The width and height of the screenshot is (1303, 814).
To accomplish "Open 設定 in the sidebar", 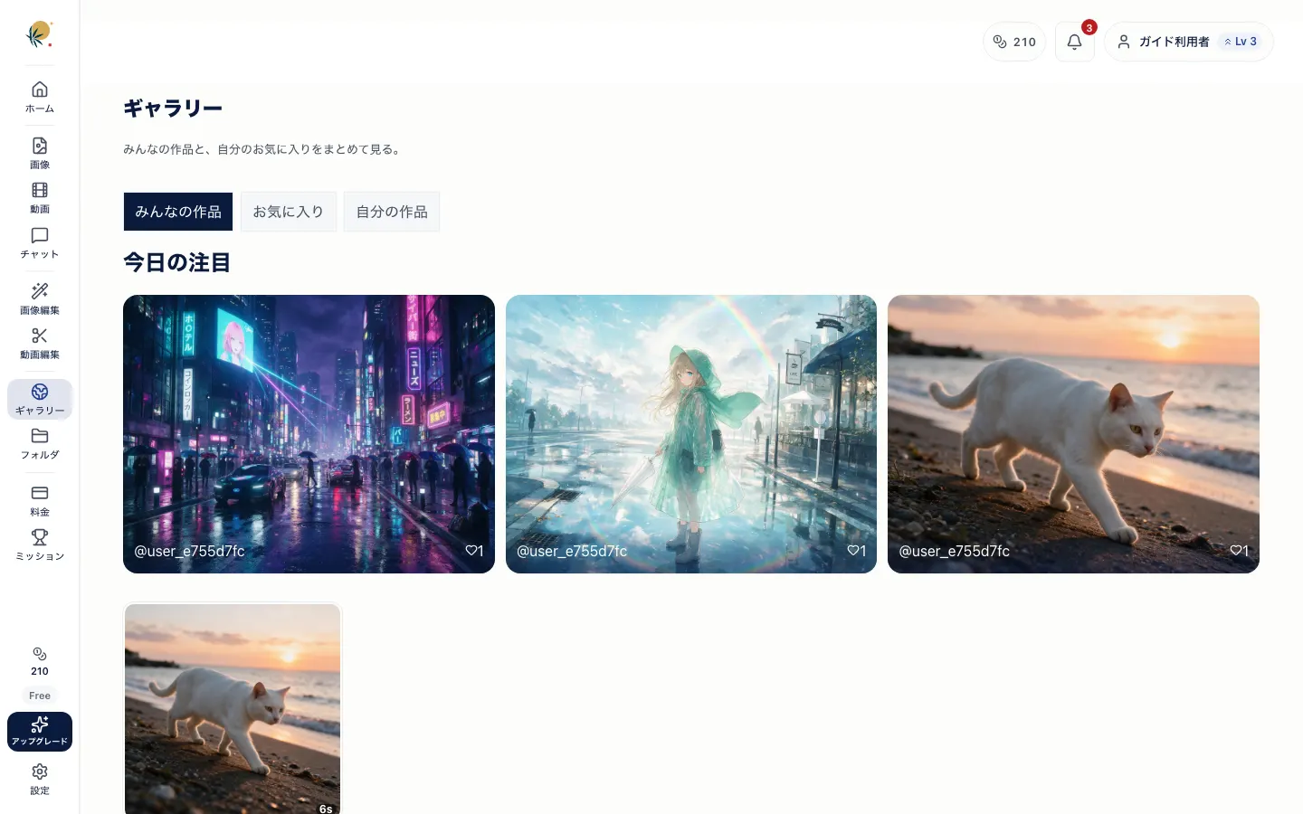I will pos(40,779).
